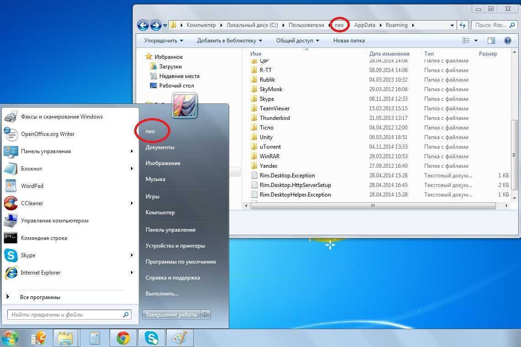Click Explorer Back navigation arrow
This screenshot has width=521, height=347.
143,25
